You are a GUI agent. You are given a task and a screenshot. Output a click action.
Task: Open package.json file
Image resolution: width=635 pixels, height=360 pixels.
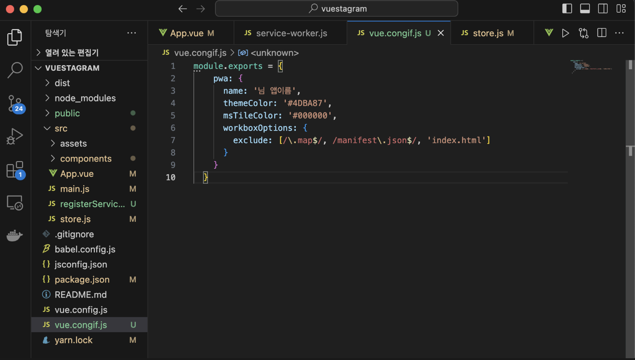pyautogui.click(x=89, y=279)
